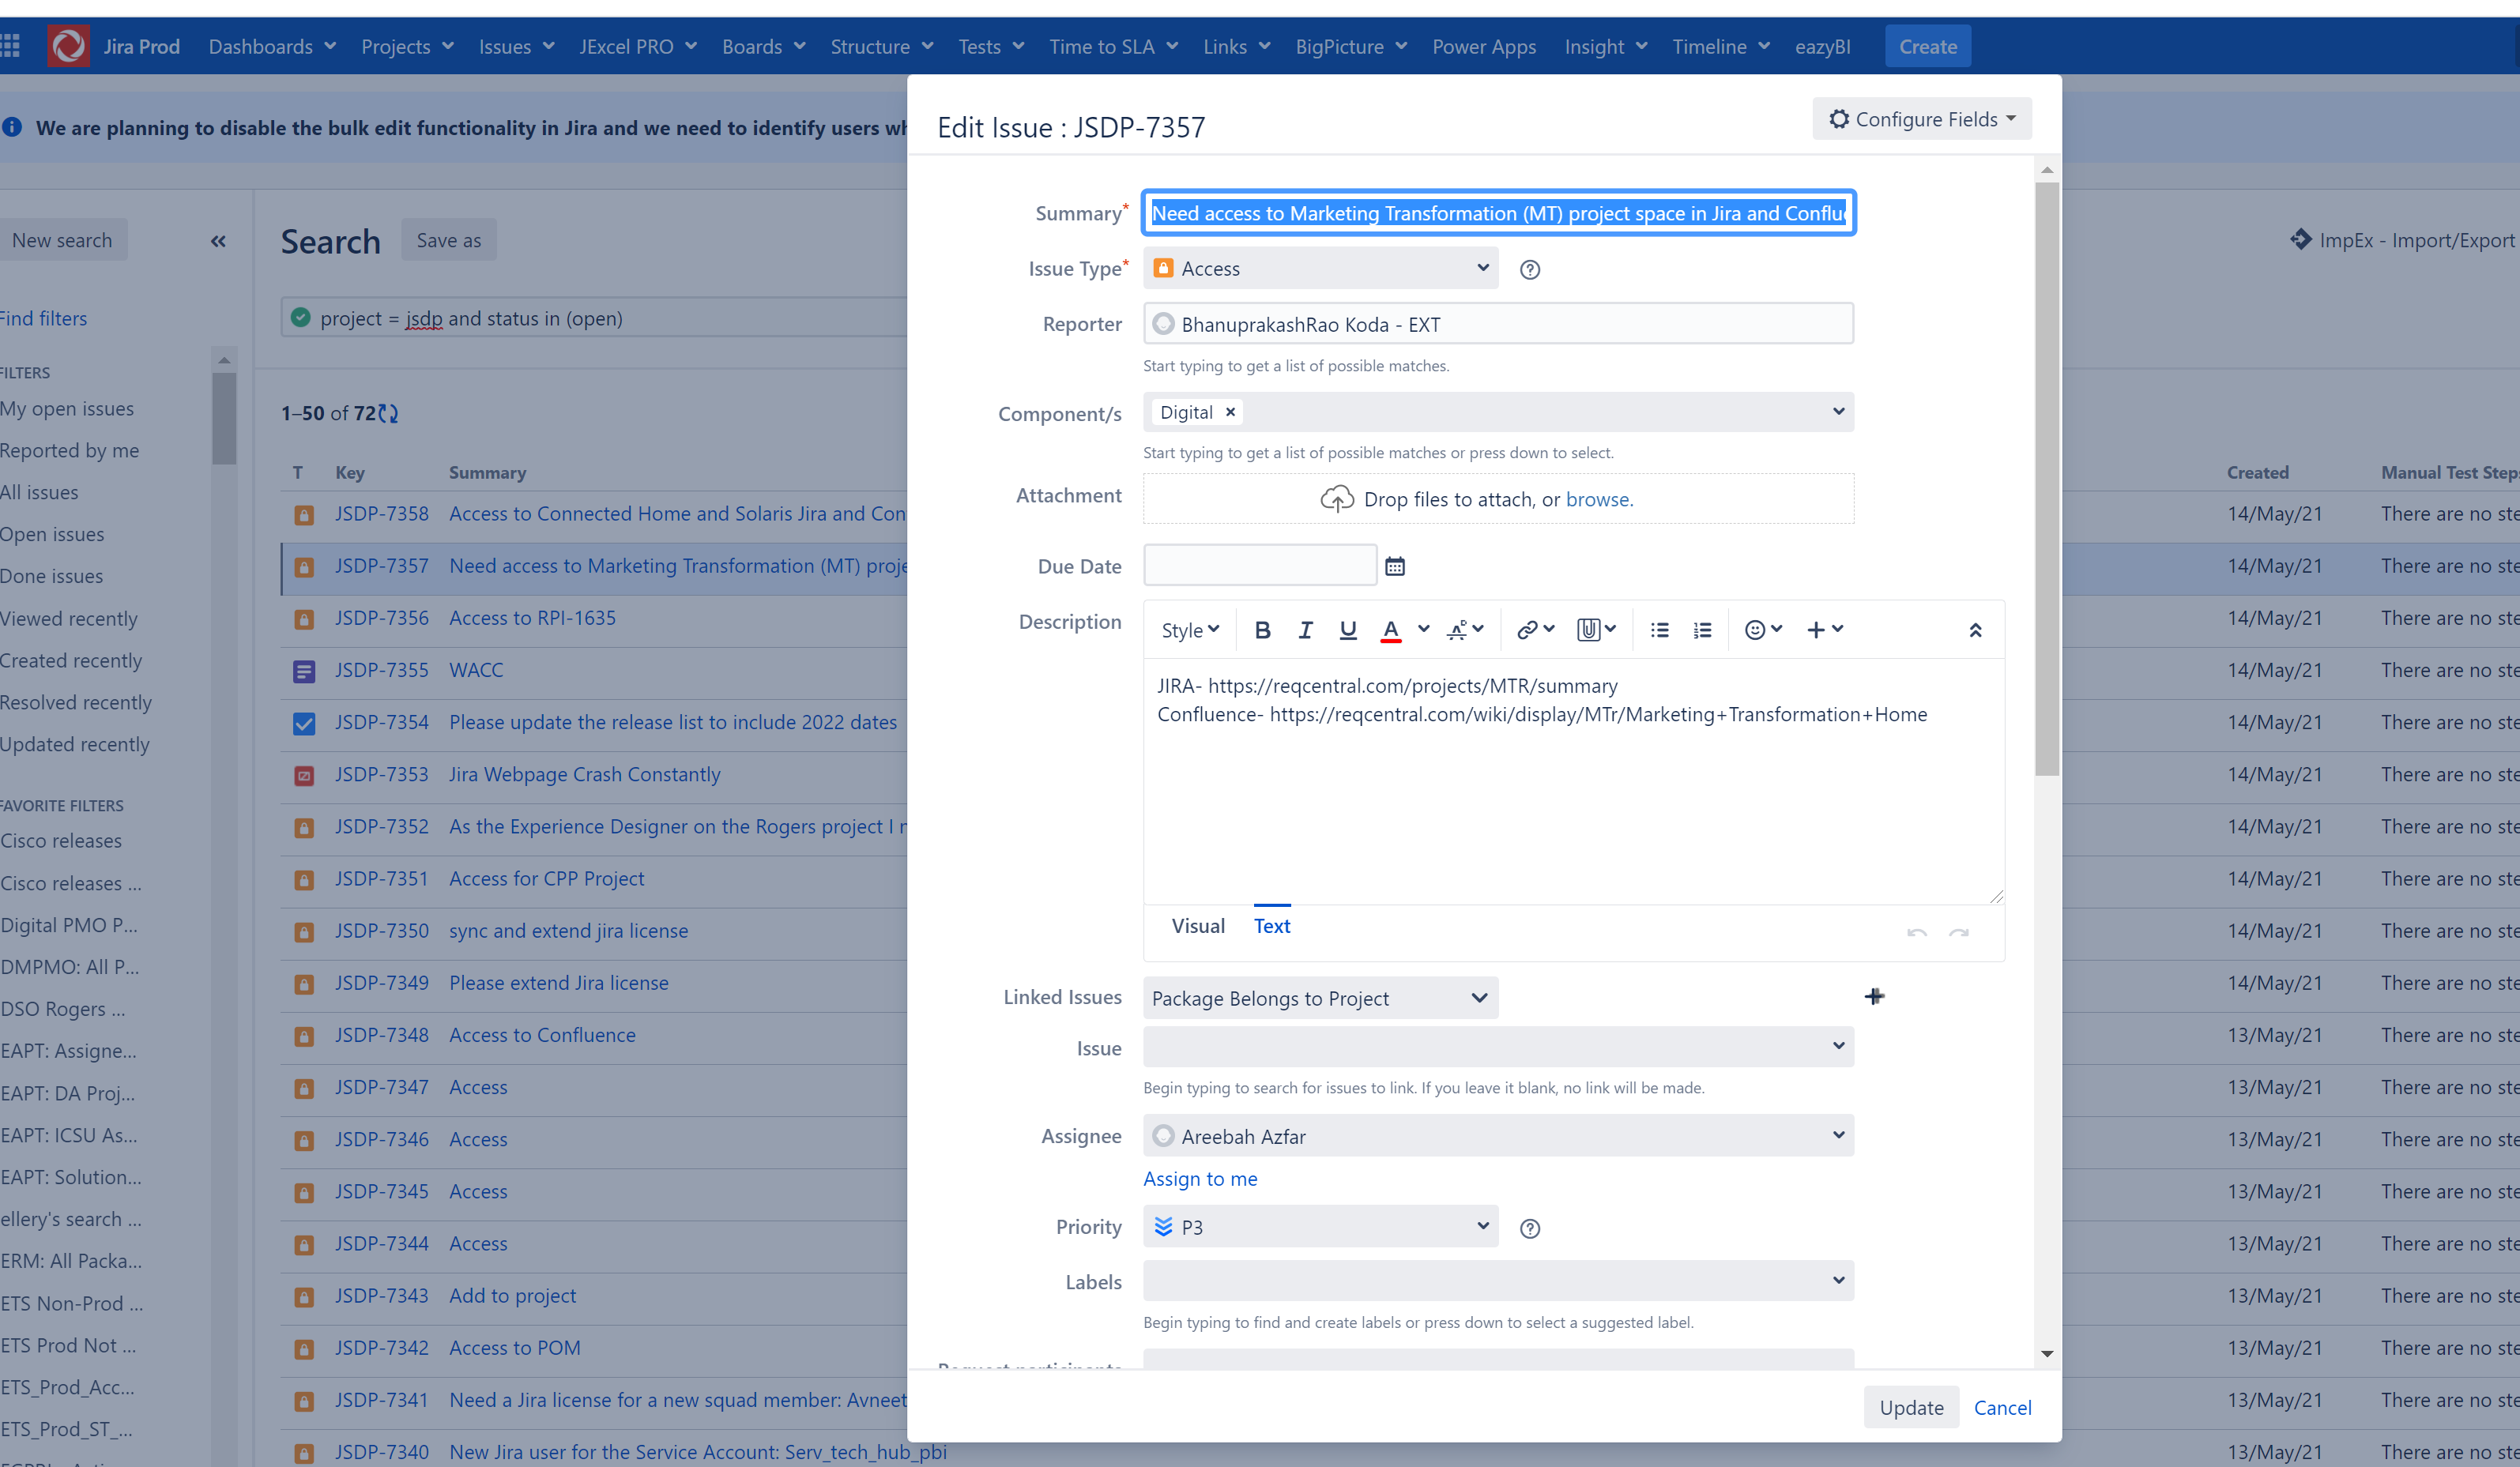Click the plus icon beside Linked Issues
The width and height of the screenshot is (2520, 1467).
point(1874,997)
